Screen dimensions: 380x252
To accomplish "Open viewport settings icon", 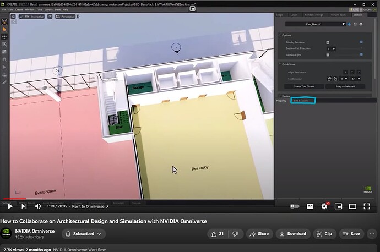I will click(x=13, y=17).
